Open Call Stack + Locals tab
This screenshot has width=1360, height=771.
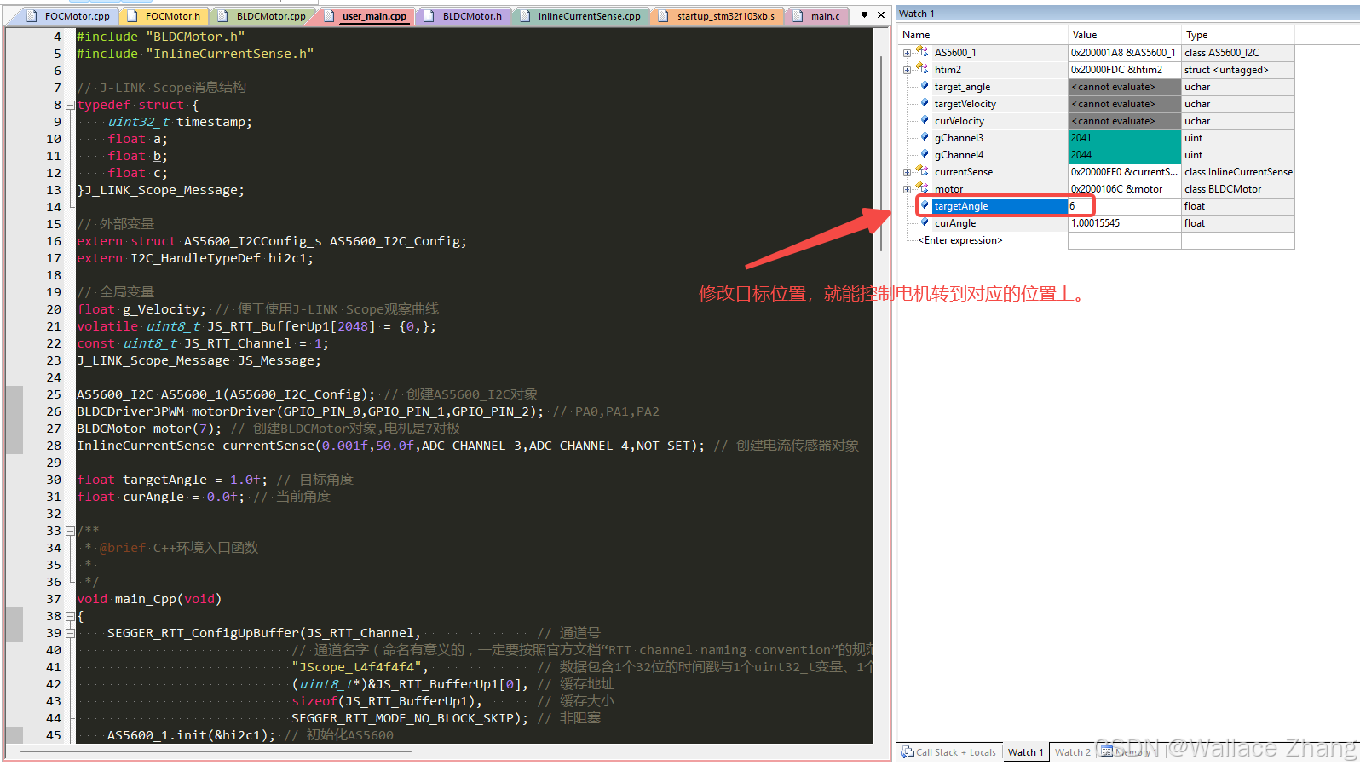point(949,752)
